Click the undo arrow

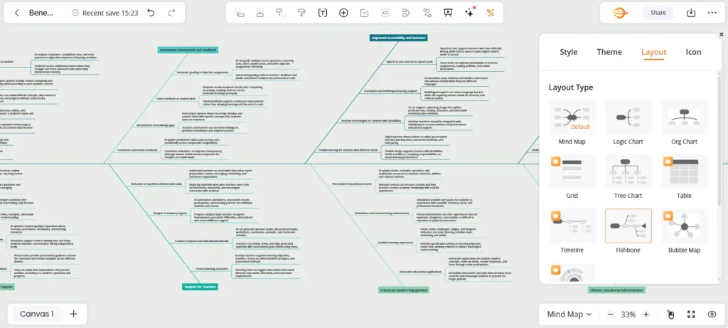coord(151,13)
